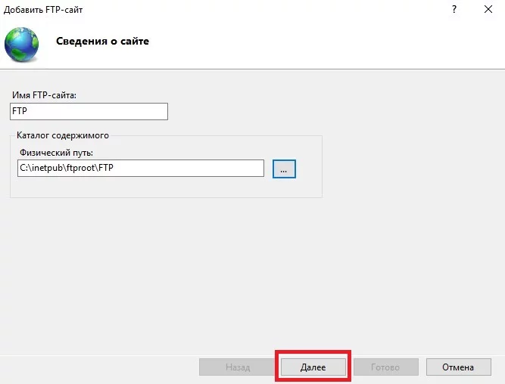The height and width of the screenshot is (384, 505).
Task: Click empty space inside Каталог содержимого group box
Action: 166,187
